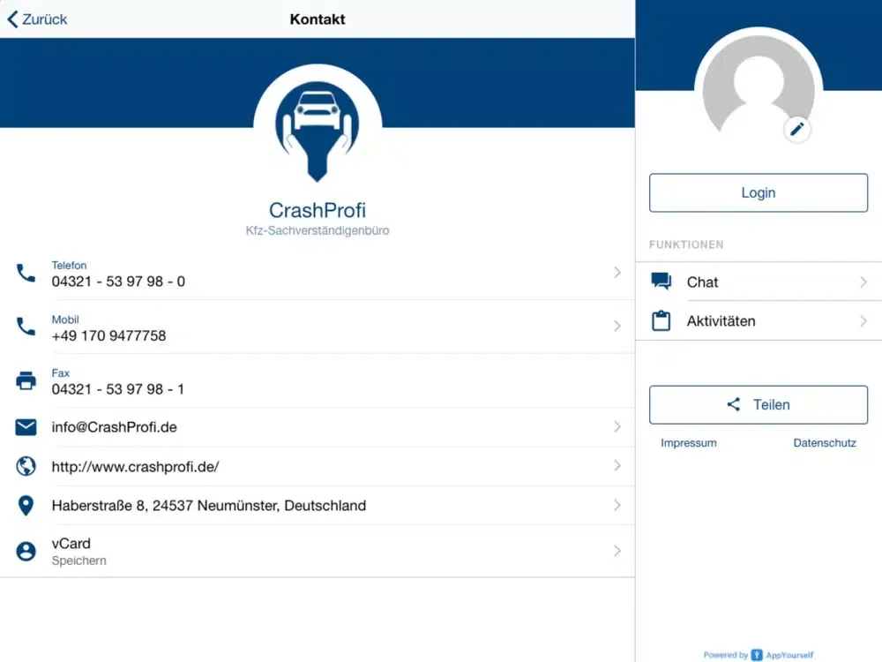
Task: Click the Telefon handset icon
Action: pyautogui.click(x=26, y=273)
